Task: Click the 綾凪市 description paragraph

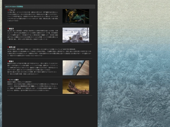Action: coord(33,35)
